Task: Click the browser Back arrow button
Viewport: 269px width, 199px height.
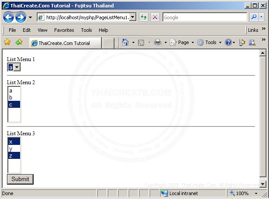Action: [8, 17]
